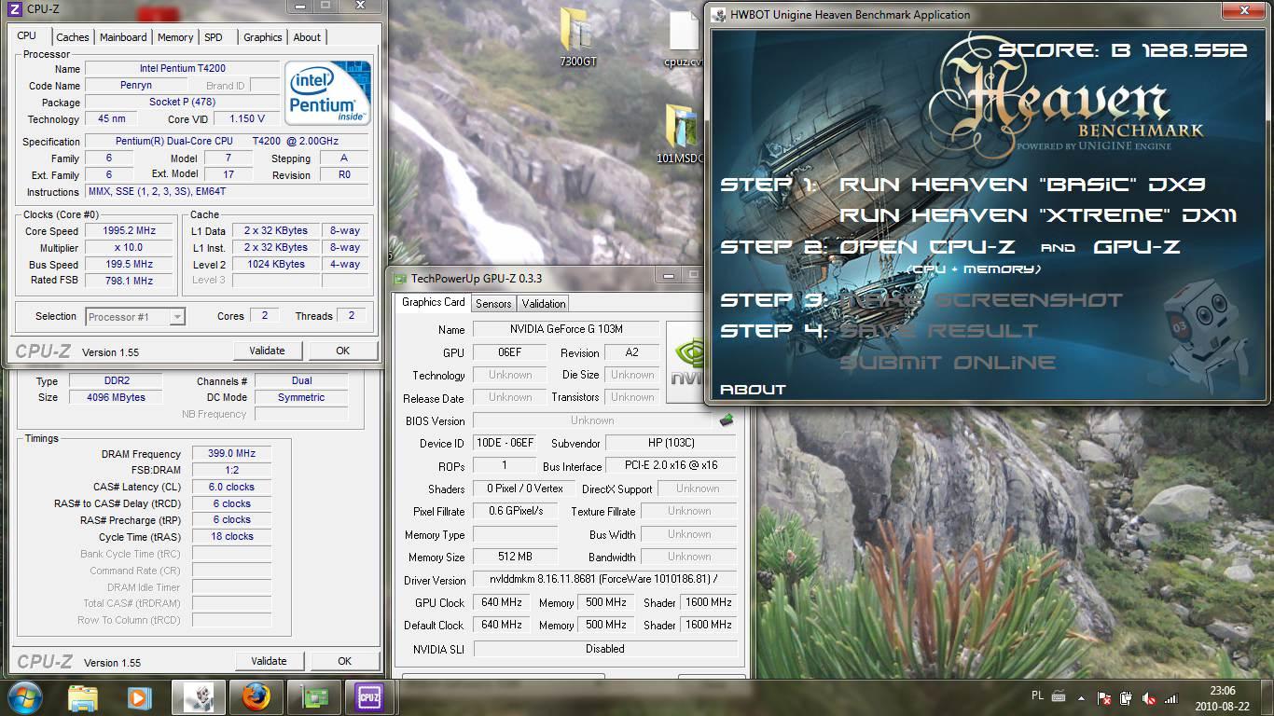This screenshot has height=716, width=1274.
Task: Open Windows Explorer from the taskbar
Action: point(83,697)
